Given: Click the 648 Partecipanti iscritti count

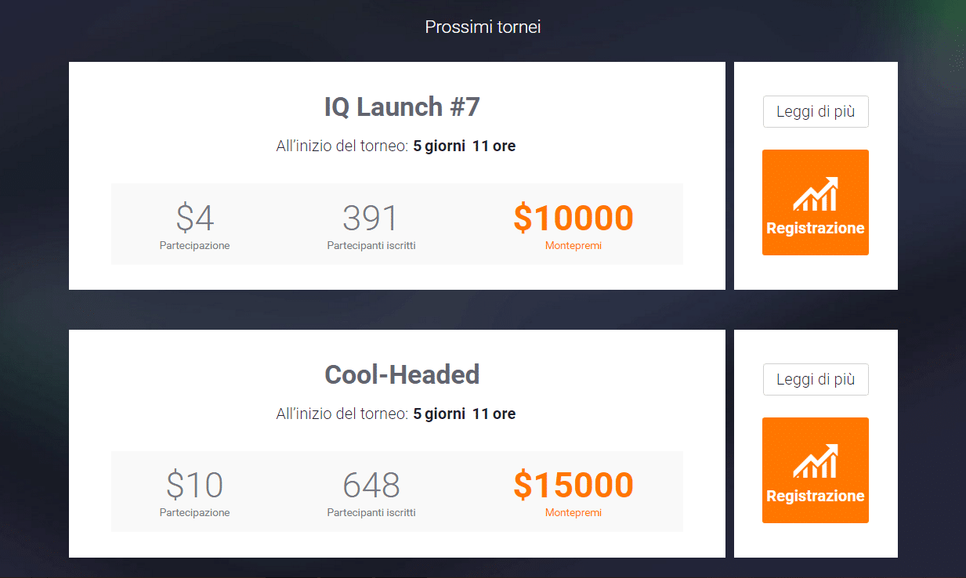Looking at the screenshot, I should coord(371,486).
